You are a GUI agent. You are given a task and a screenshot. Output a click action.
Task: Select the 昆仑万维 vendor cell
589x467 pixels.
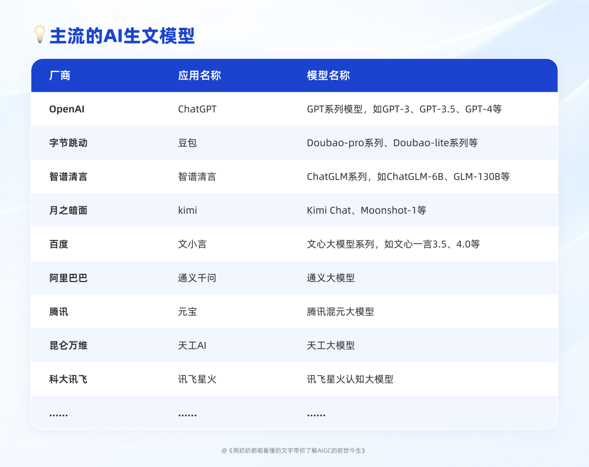[x=68, y=346]
